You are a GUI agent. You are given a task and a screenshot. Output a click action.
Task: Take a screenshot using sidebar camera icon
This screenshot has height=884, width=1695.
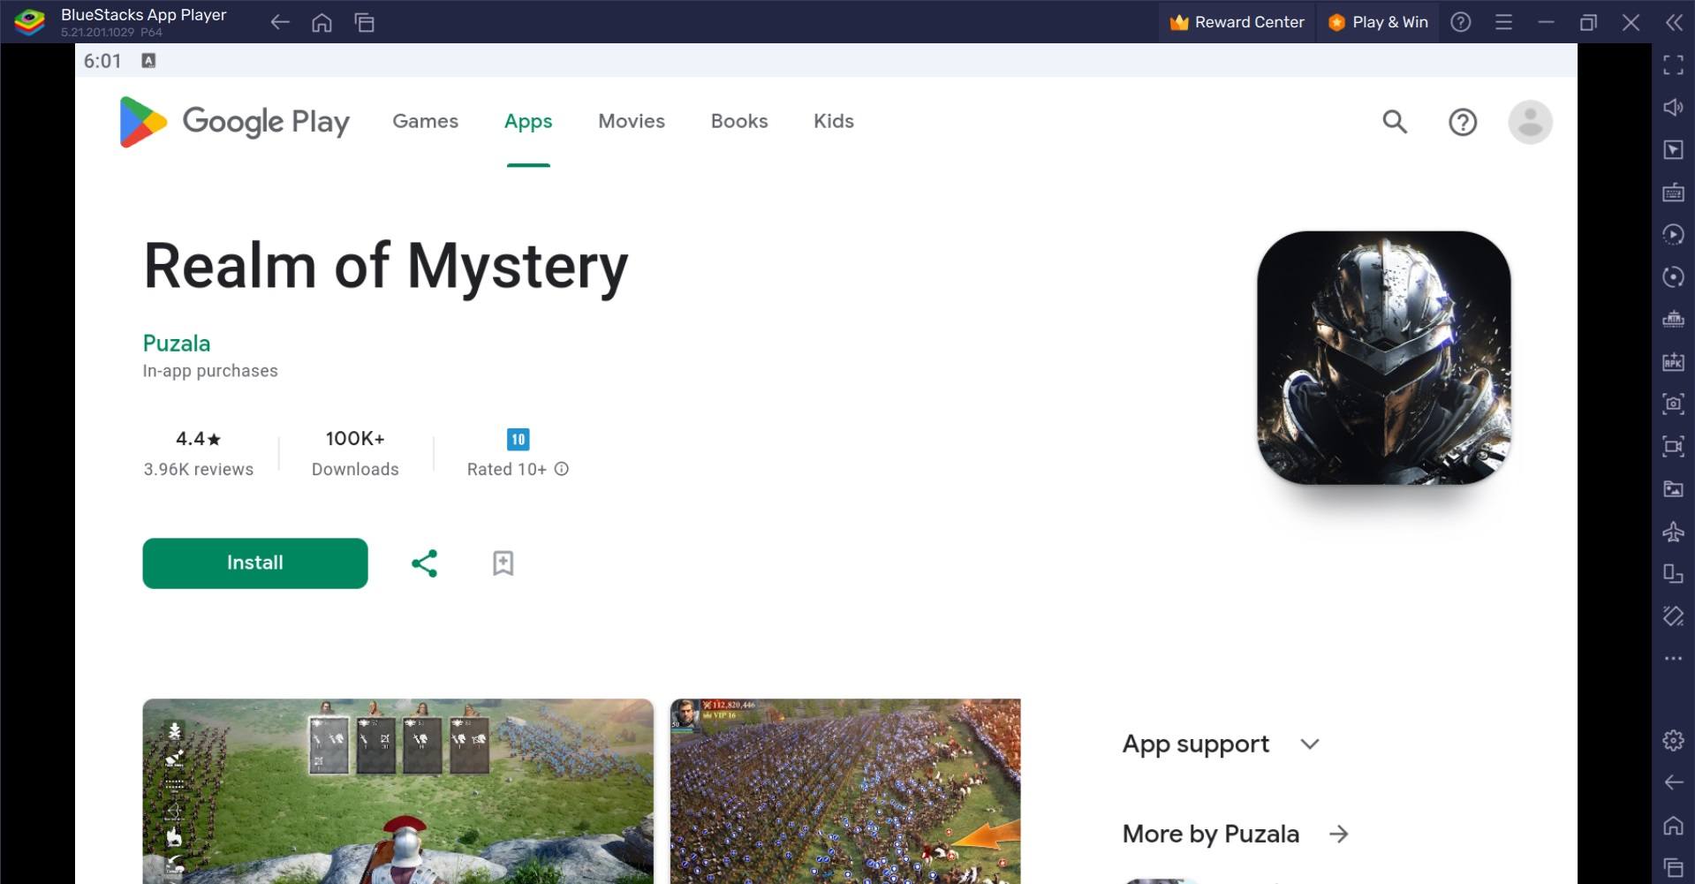(x=1673, y=404)
